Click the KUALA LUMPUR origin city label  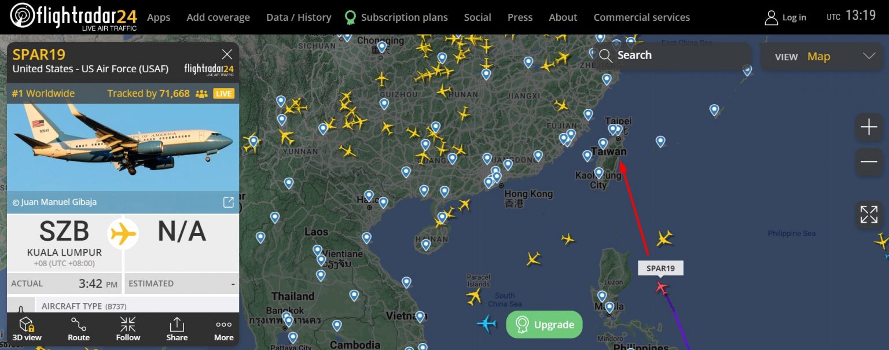(x=64, y=252)
